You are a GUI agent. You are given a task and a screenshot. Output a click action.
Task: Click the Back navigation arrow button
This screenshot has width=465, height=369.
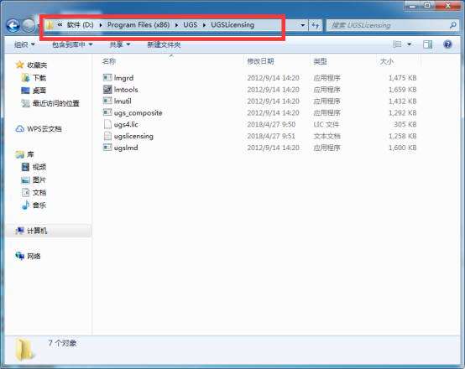pos(13,26)
